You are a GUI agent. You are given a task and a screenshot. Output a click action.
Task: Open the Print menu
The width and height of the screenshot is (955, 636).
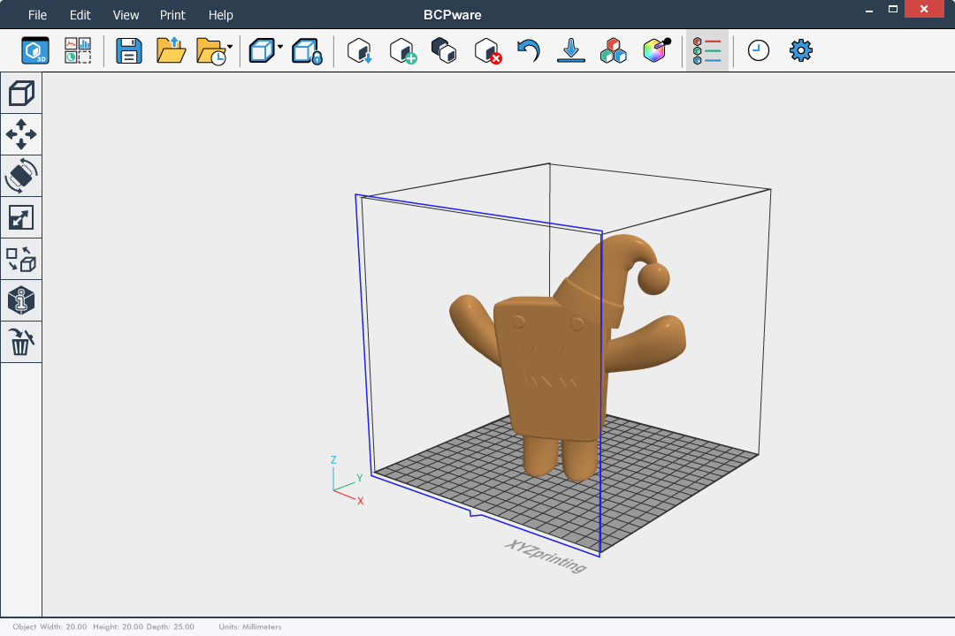[x=172, y=15]
